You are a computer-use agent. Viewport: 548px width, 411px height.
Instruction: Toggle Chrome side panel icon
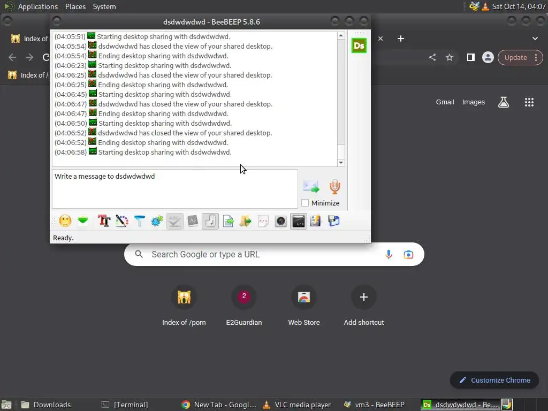pyautogui.click(x=471, y=57)
